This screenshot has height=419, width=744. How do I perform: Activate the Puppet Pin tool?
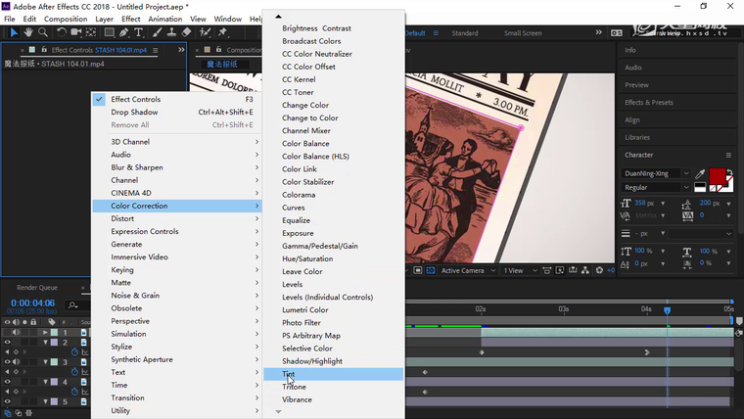[x=223, y=32]
